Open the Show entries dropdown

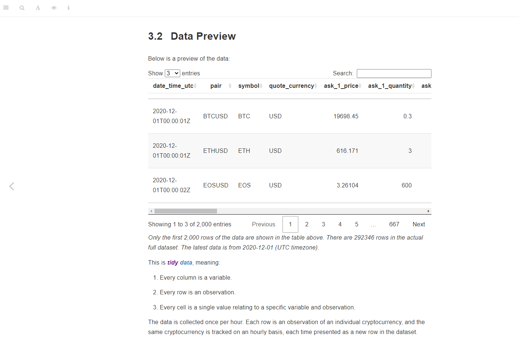173,73
